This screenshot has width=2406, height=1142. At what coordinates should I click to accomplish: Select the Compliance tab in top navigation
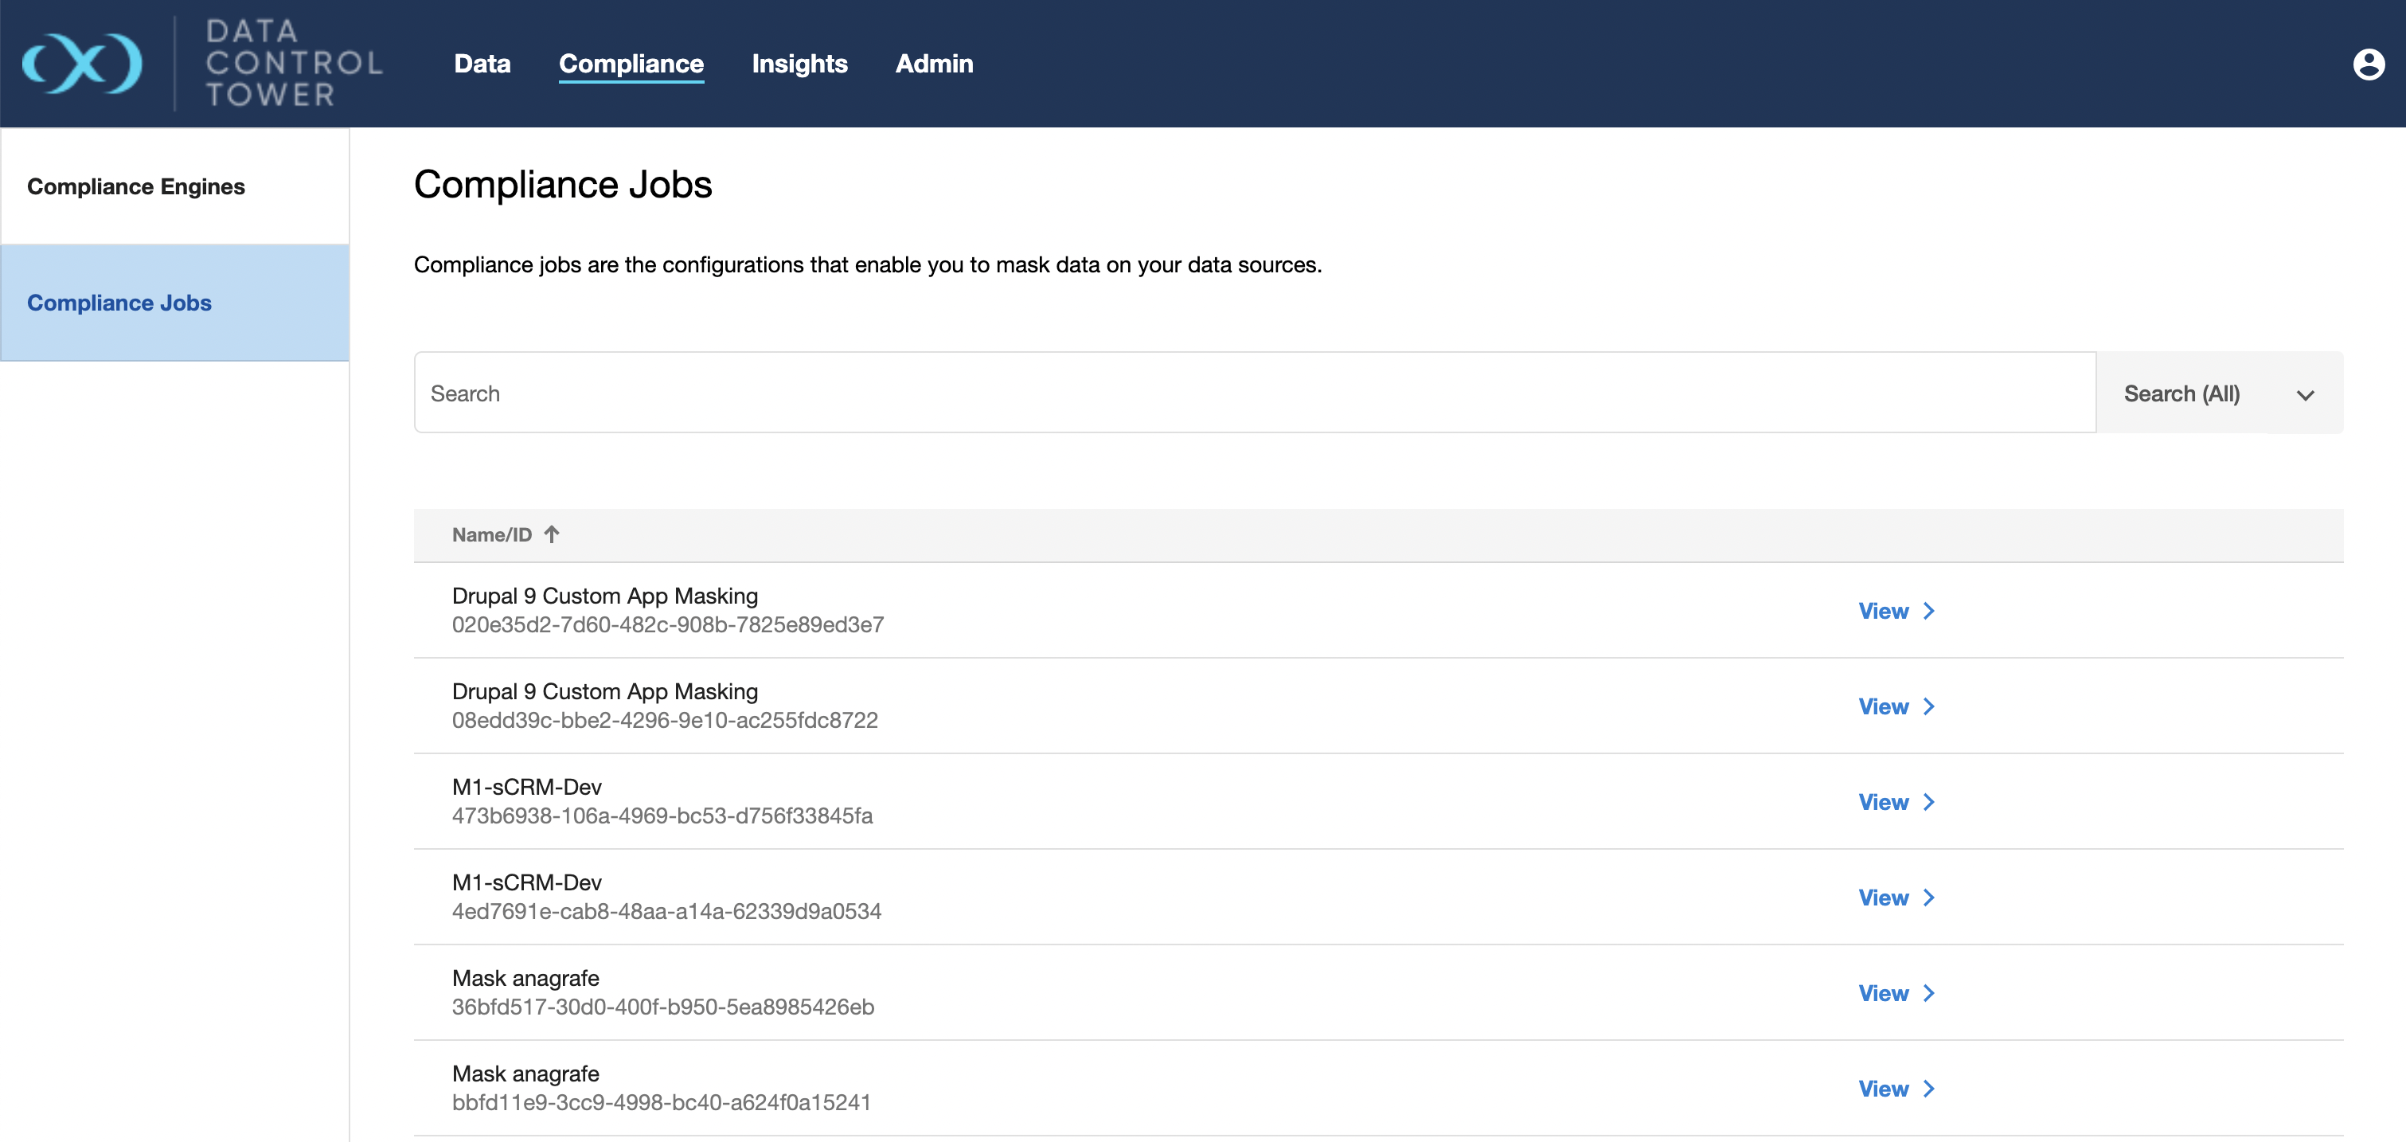click(x=631, y=64)
